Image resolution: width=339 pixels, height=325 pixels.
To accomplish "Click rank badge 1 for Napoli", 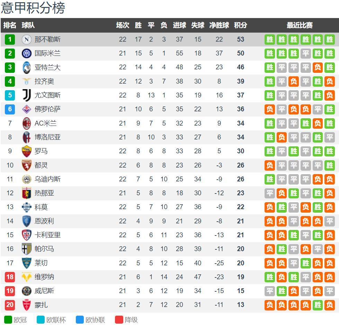I will 10,40.
